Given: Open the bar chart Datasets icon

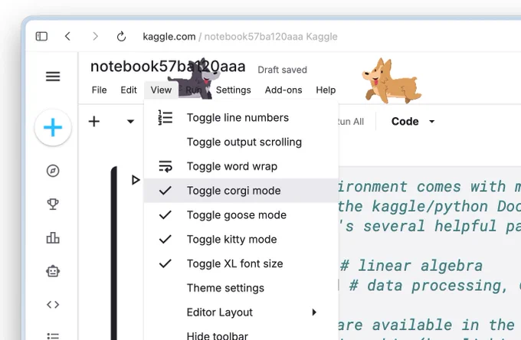Looking at the screenshot, I should tap(53, 237).
